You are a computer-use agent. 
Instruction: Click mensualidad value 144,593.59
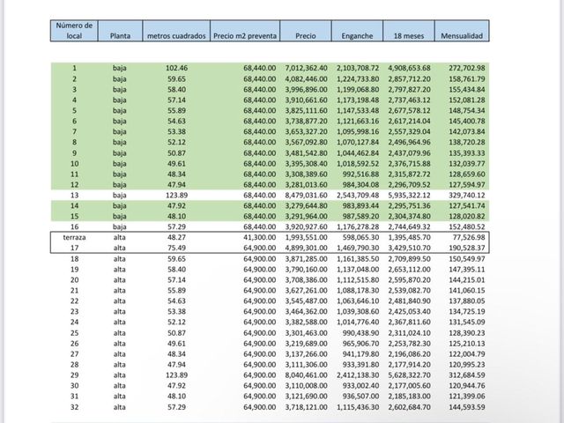click(x=467, y=407)
